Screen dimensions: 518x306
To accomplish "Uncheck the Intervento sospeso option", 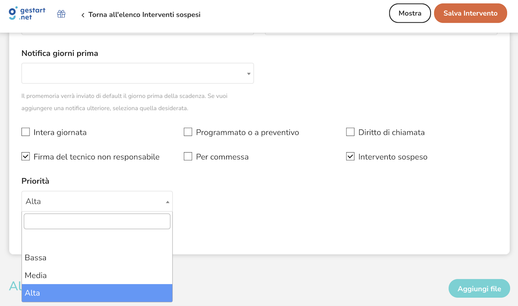I will (350, 156).
